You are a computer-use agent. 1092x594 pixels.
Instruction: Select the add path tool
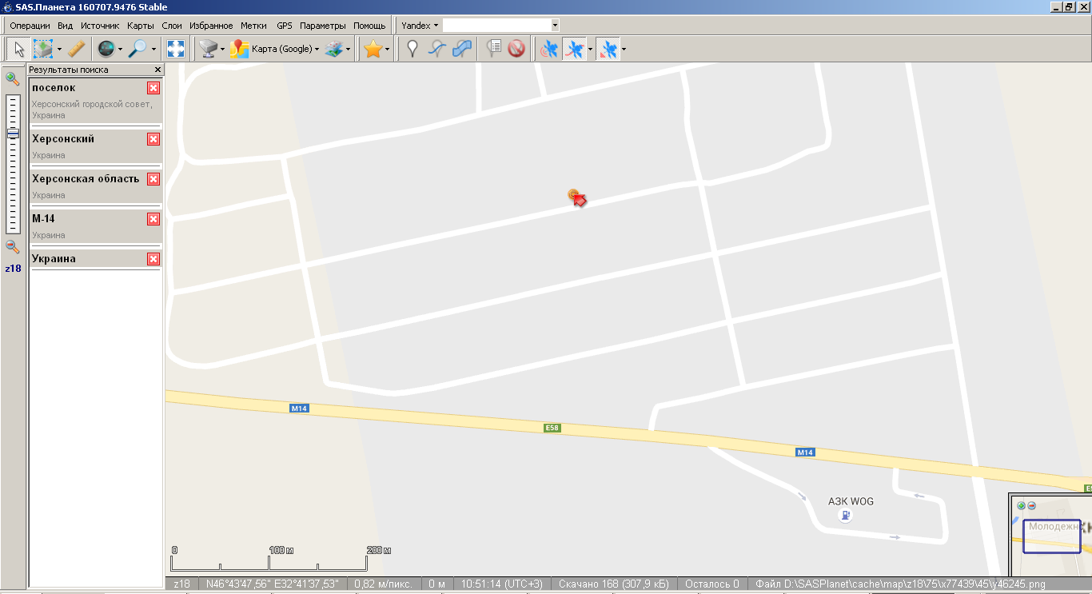pos(436,50)
